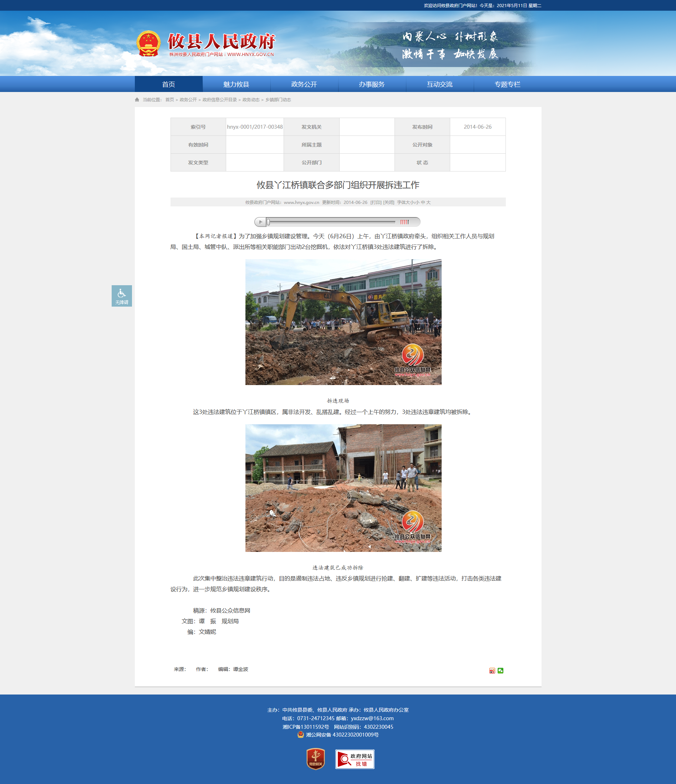This screenshot has width=676, height=784.
Task: Open the 政府网站找错 badge
Action: (355, 759)
